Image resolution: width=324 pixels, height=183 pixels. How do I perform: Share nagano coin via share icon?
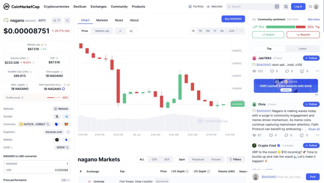[x=67, y=21]
